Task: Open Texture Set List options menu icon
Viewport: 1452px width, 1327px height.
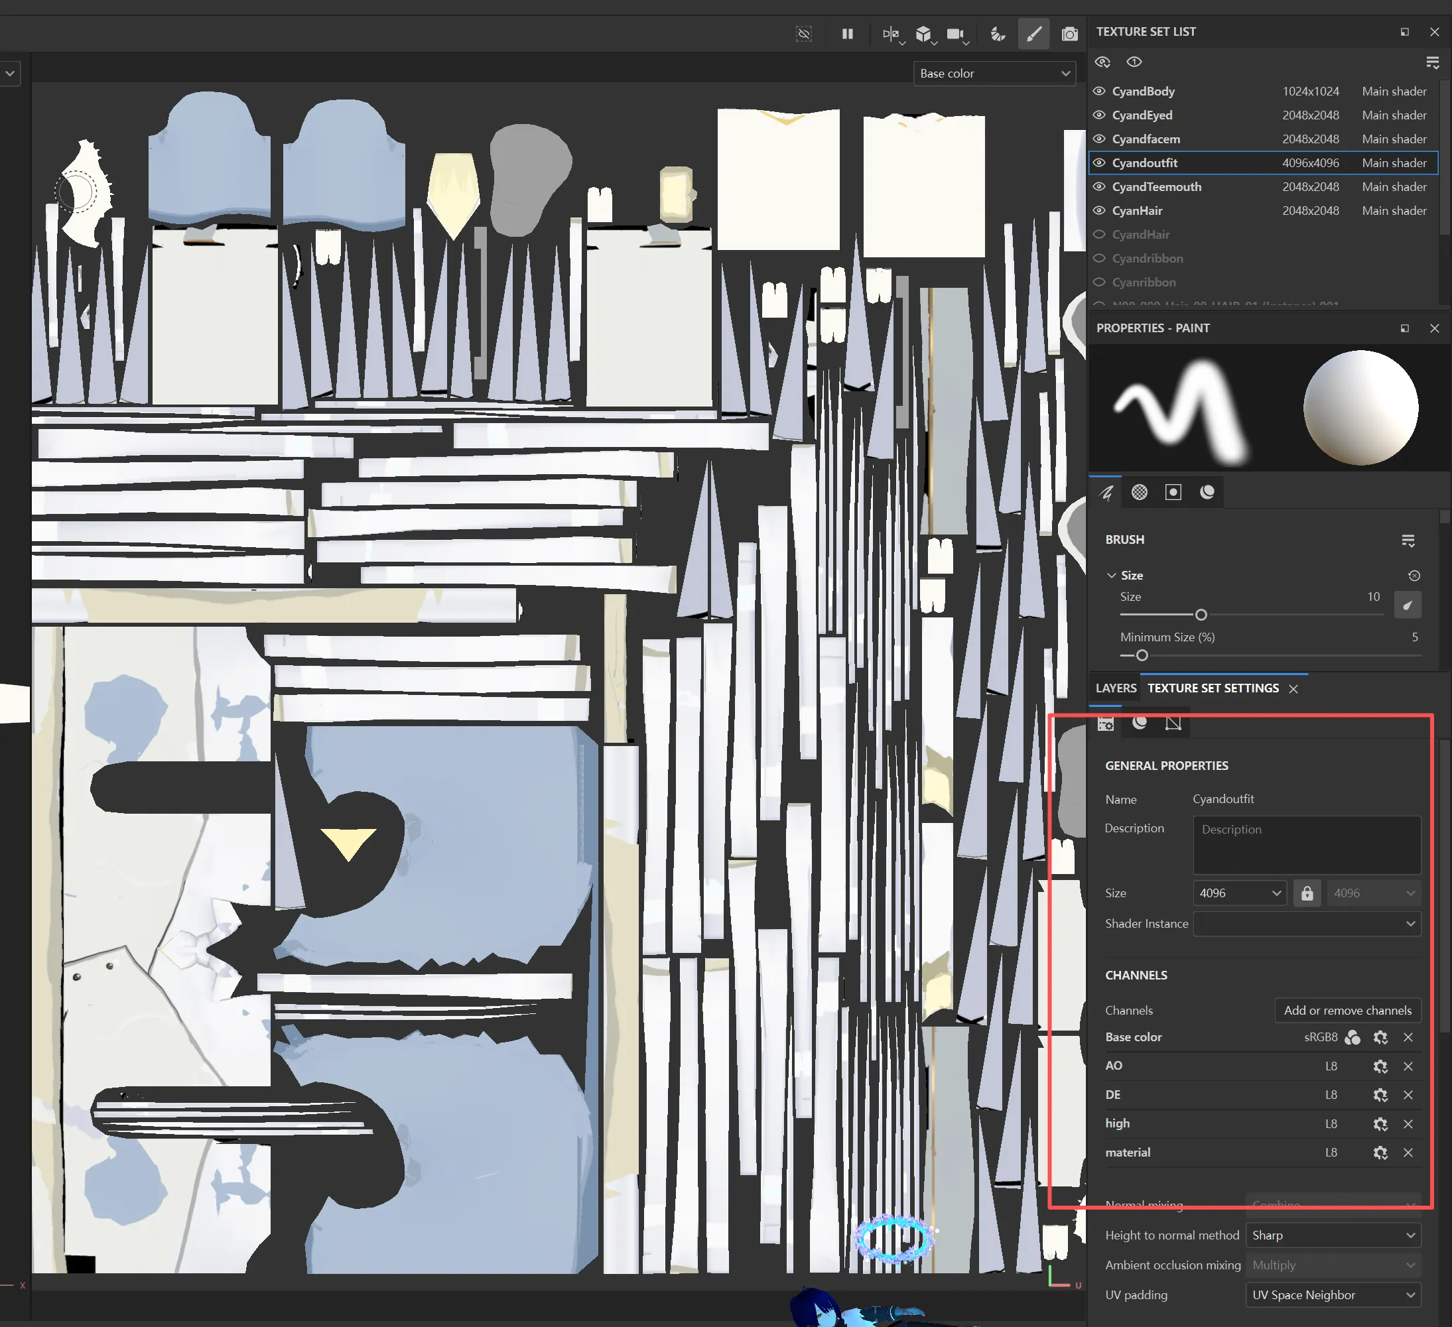Action: pos(1433,62)
